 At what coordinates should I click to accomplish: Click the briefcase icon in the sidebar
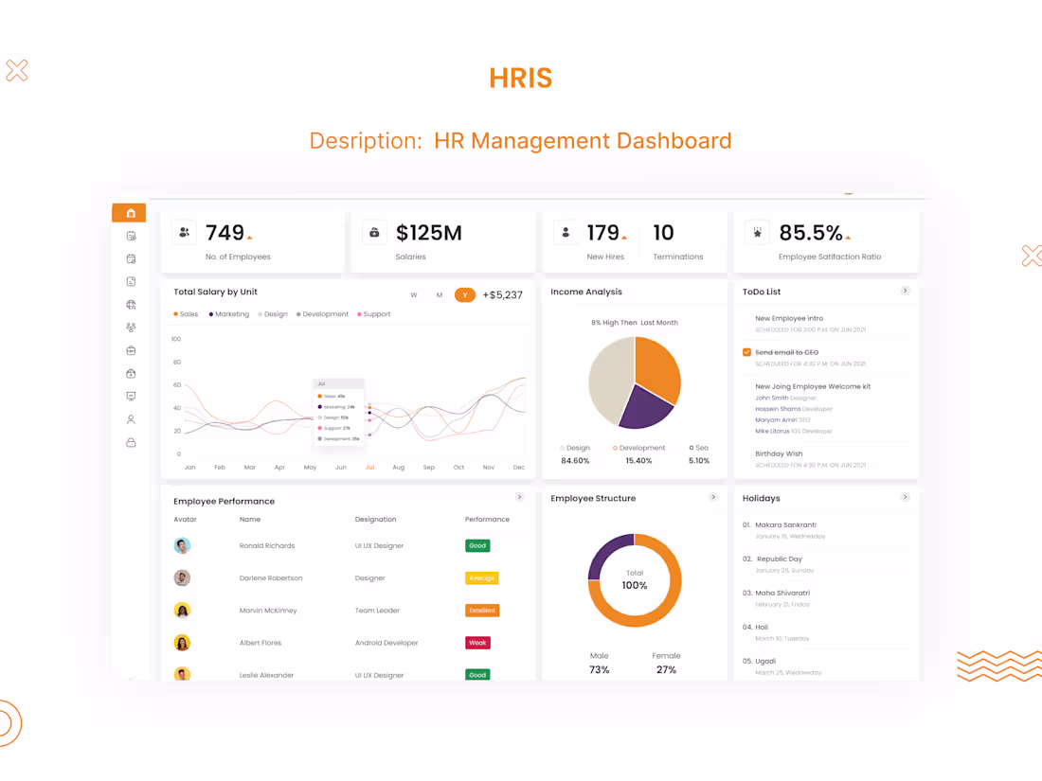(130, 349)
